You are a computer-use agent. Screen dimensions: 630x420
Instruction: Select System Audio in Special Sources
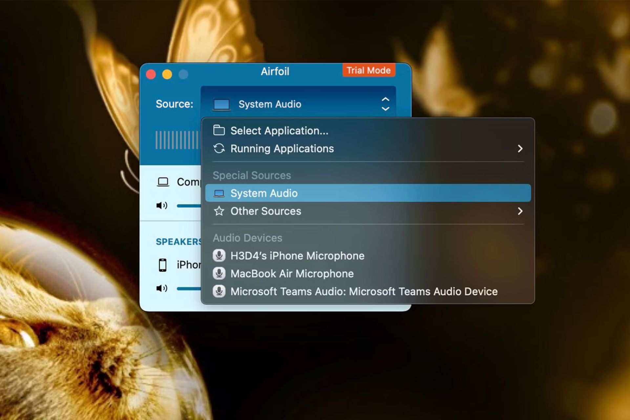tap(368, 193)
